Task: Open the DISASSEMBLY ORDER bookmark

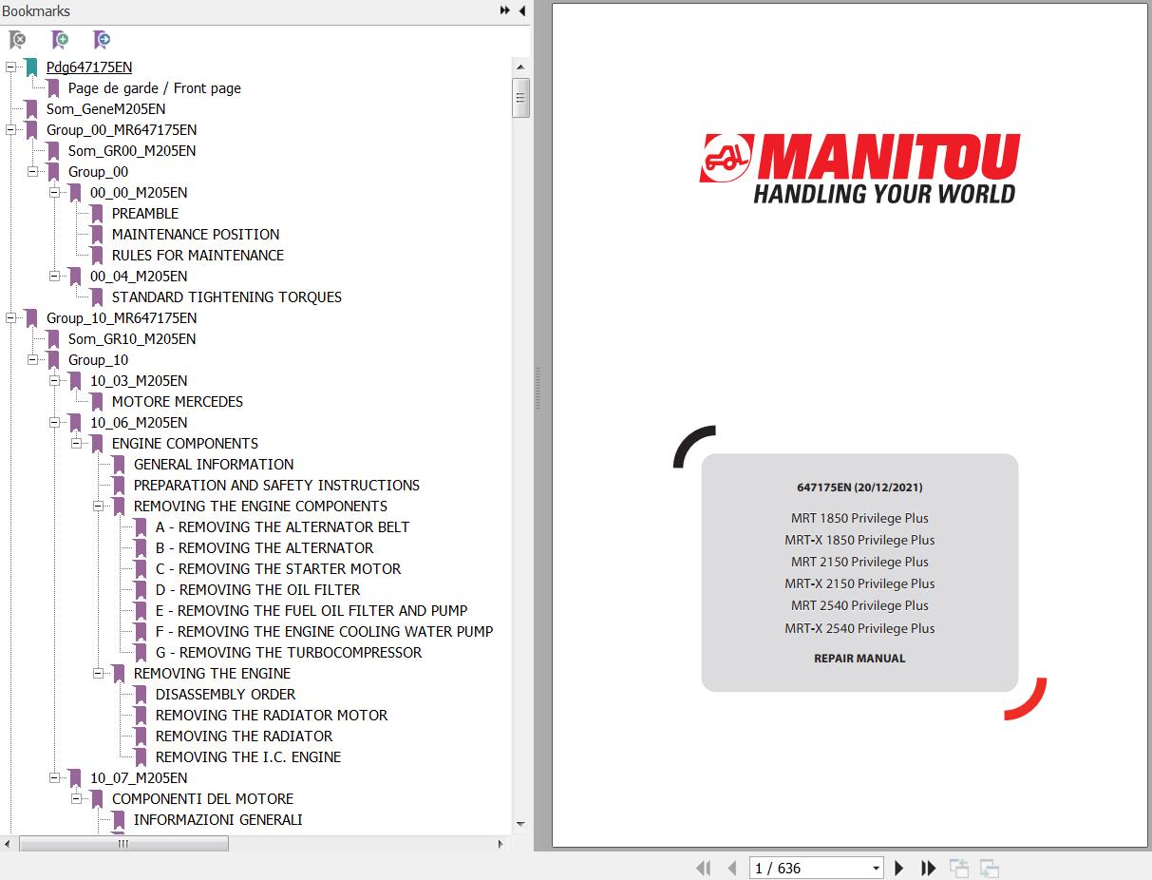Action: [x=226, y=695]
